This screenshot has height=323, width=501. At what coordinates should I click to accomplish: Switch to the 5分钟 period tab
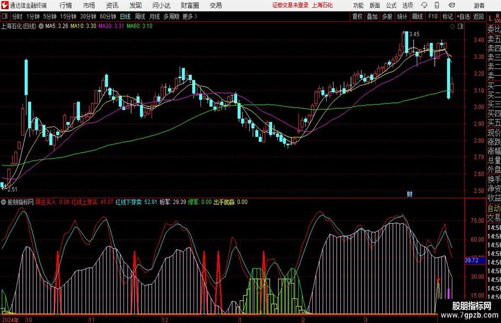[49, 16]
